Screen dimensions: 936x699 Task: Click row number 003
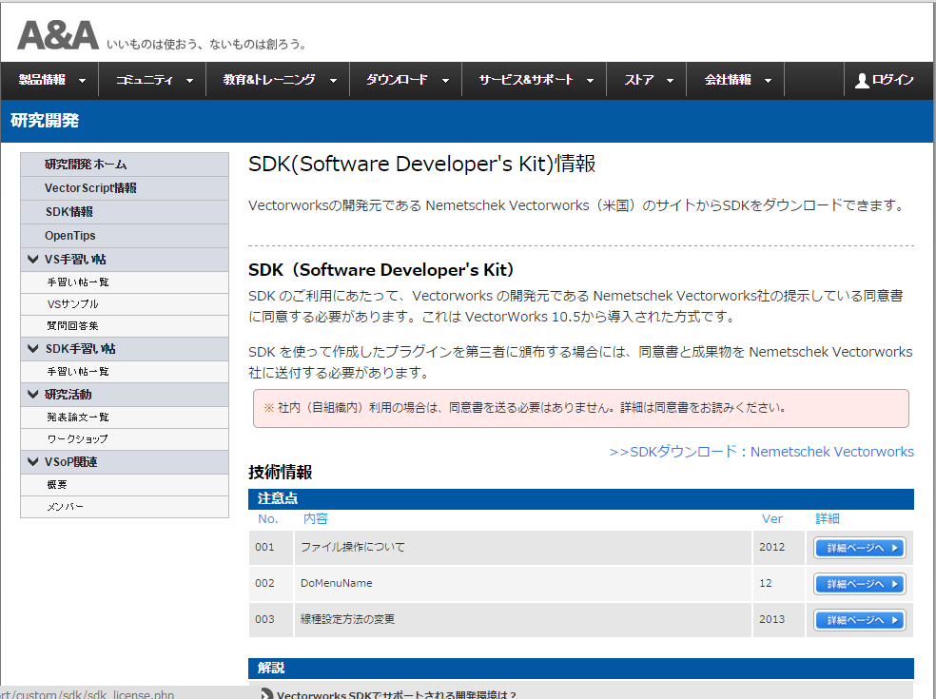[x=264, y=619]
